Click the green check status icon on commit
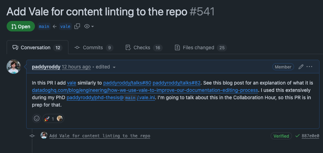This screenshot has width=323, height=153. pos(298,136)
